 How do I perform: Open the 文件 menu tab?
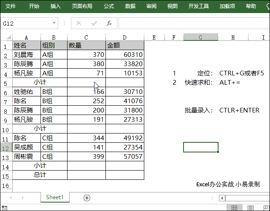[11, 6]
